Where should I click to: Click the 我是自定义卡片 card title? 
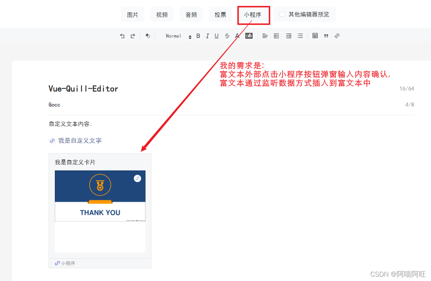tap(75, 162)
